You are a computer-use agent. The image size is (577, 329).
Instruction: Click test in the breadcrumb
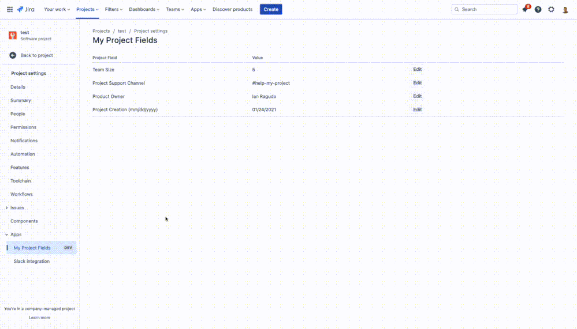[x=122, y=31]
